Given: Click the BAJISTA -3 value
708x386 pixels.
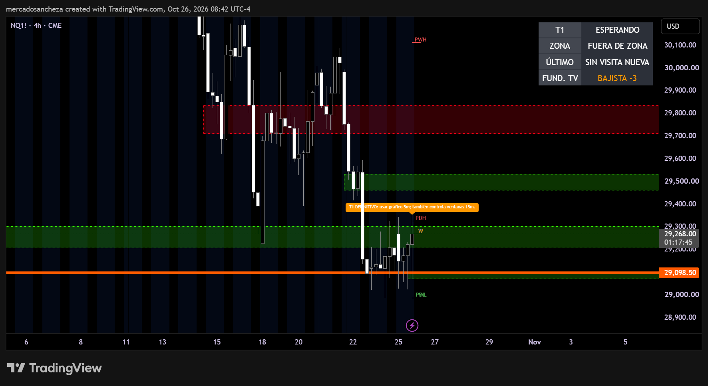Looking at the screenshot, I should pyautogui.click(x=617, y=78).
